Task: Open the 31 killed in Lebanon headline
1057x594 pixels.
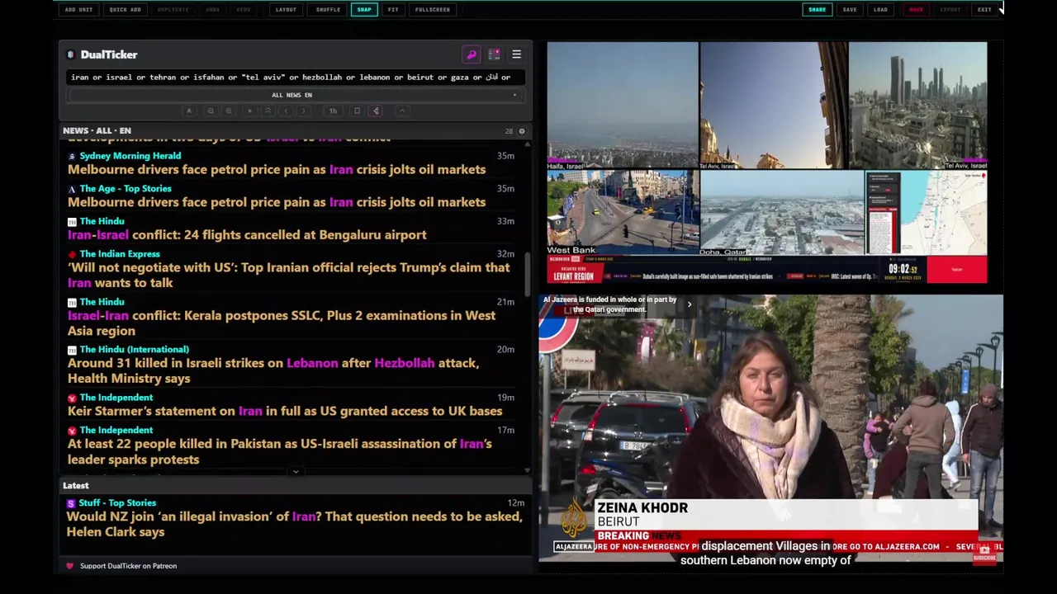Action: point(273,370)
